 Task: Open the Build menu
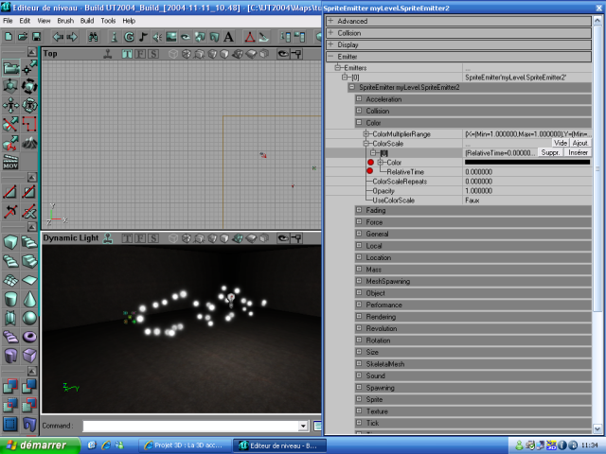coord(86,20)
